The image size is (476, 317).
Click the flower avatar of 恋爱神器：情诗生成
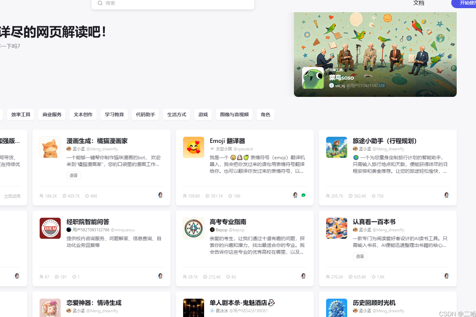[50, 308]
